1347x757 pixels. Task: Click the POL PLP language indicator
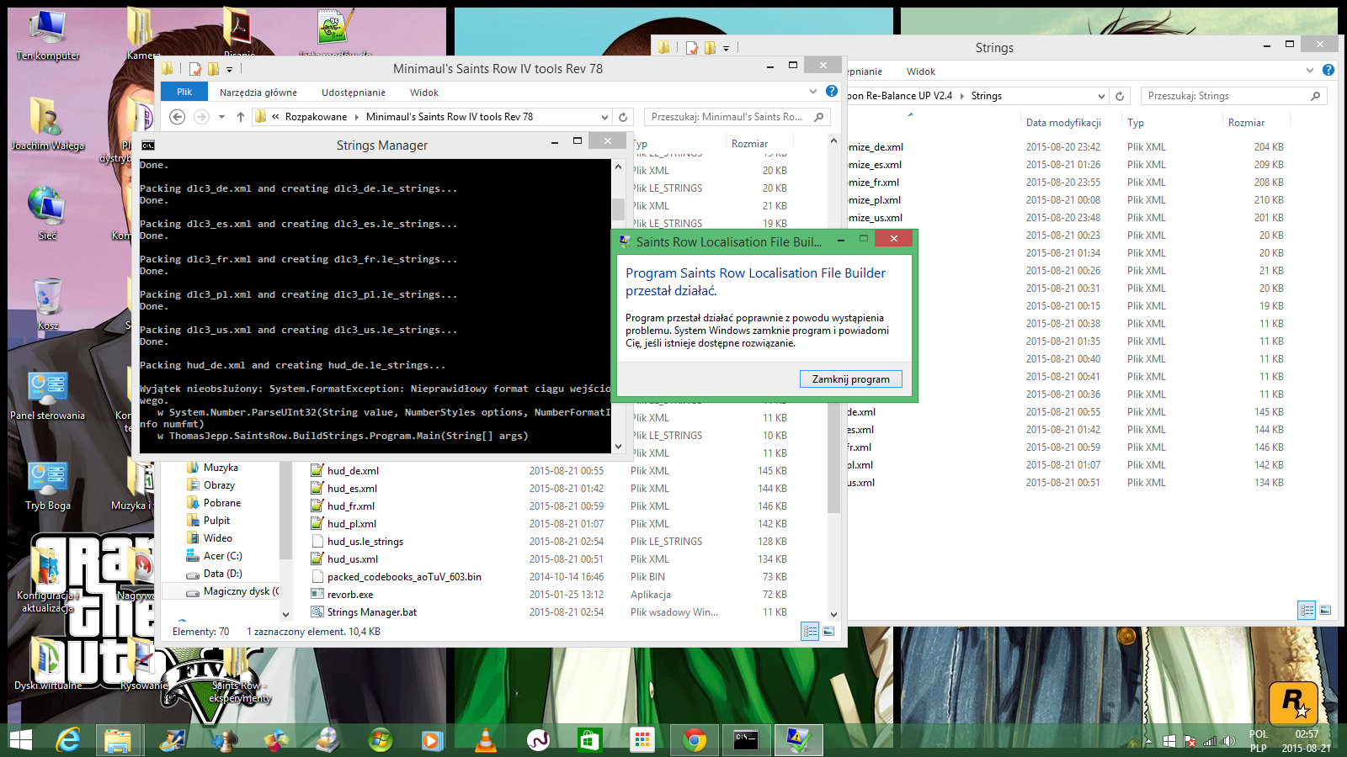(x=1259, y=741)
